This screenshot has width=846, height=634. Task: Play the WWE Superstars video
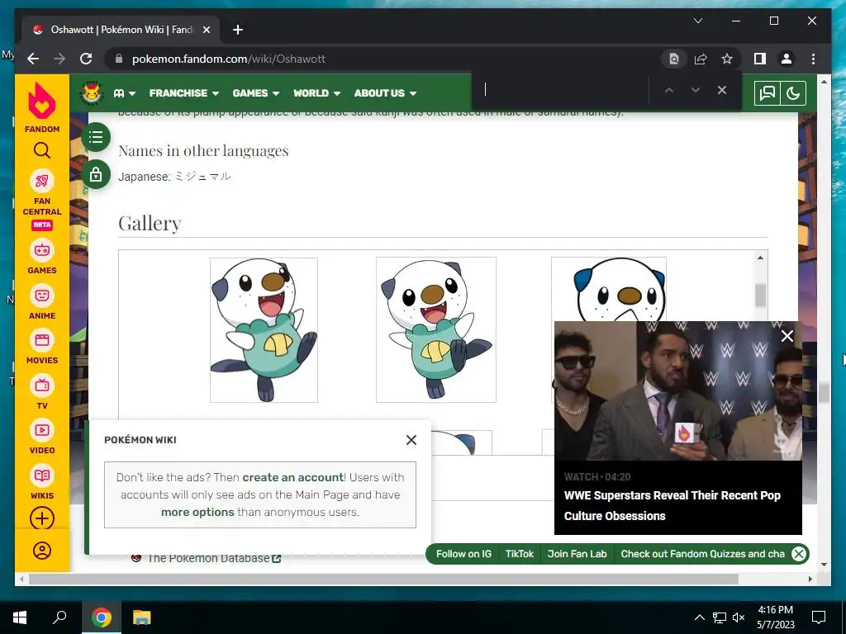point(678,390)
